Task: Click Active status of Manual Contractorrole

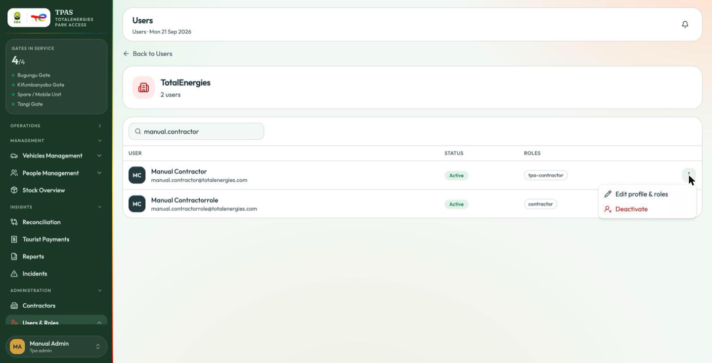Action: pos(456,204)
